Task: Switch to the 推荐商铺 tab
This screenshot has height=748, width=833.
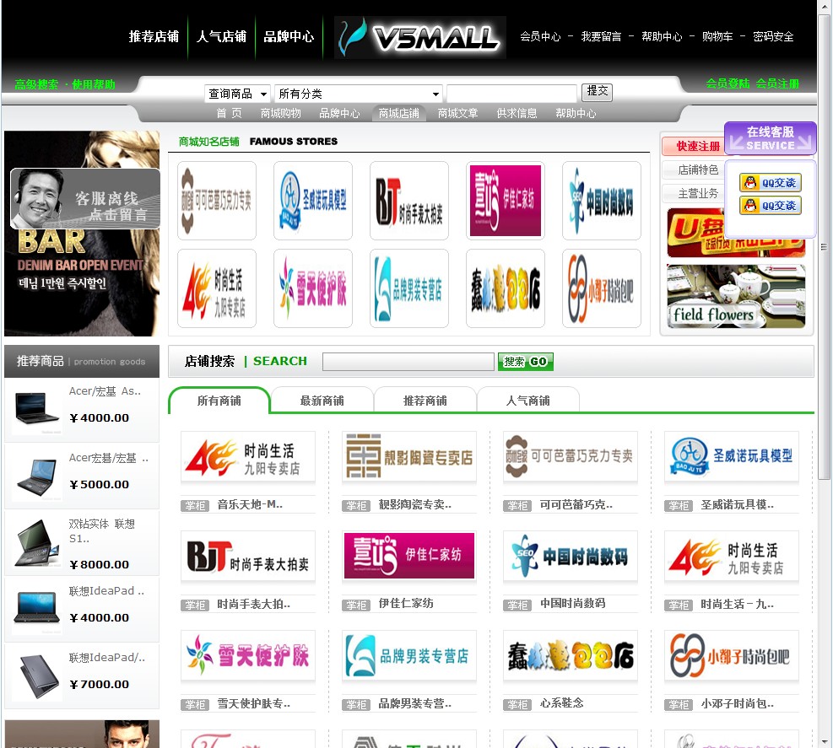Action: tap(425, 401)
